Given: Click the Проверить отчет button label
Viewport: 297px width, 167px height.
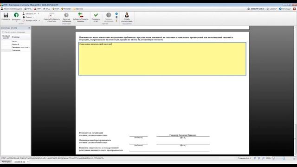Looking at the screenshot, I should (96, 20).
